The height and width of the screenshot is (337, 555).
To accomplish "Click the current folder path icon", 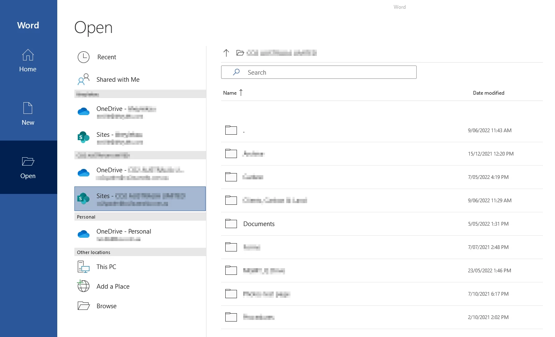I will tap(240, 53).
